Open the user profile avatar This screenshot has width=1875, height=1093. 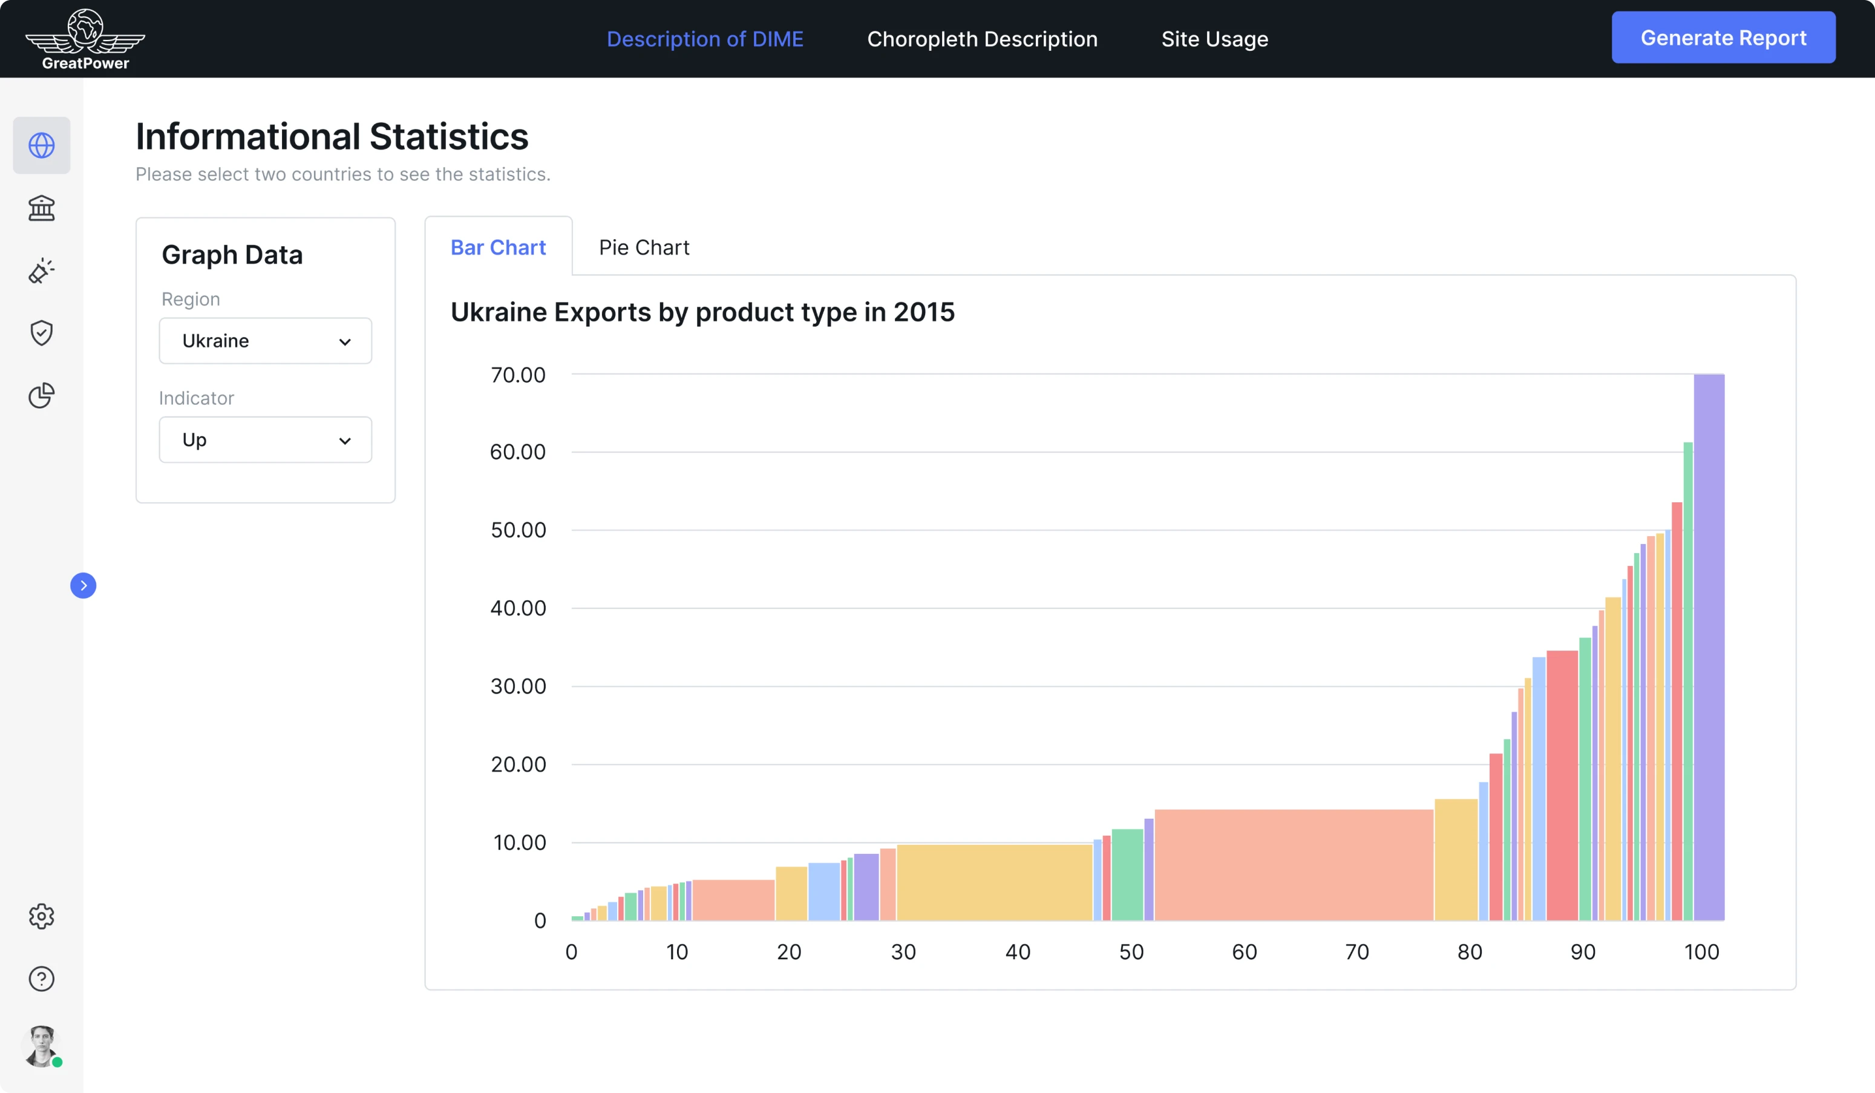point(41,1045)
